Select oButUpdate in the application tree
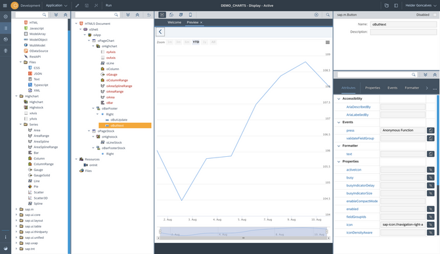The image size is (440, 254). point(118,119)
